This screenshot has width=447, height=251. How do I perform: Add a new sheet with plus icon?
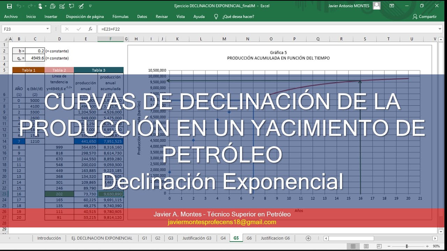coord(308,238)
